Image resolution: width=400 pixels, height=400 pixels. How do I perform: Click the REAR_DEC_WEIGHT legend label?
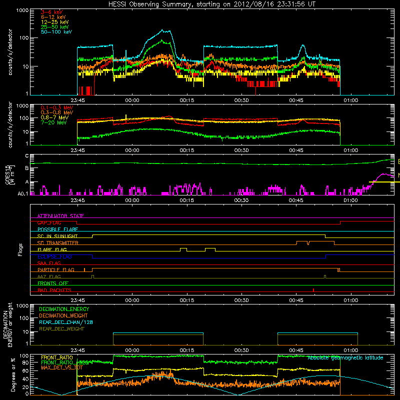coord(61,329)
